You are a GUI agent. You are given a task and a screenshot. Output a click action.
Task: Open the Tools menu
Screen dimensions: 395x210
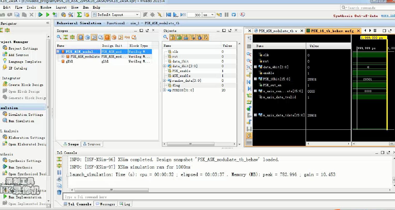click(31, 7)
